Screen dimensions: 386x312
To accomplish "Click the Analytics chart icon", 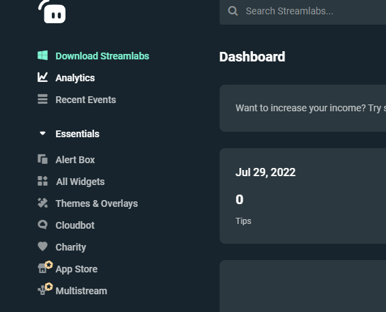I will (x=42, y=77).
